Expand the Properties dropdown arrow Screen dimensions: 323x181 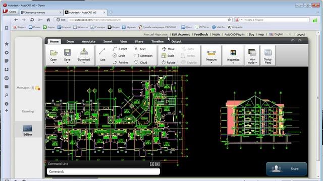pyautogui.click(x=233, y=63)
